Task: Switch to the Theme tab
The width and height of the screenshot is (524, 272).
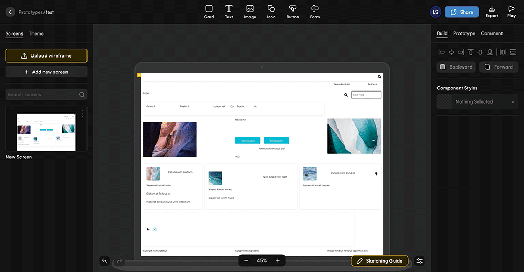Action: pos(36,33)
